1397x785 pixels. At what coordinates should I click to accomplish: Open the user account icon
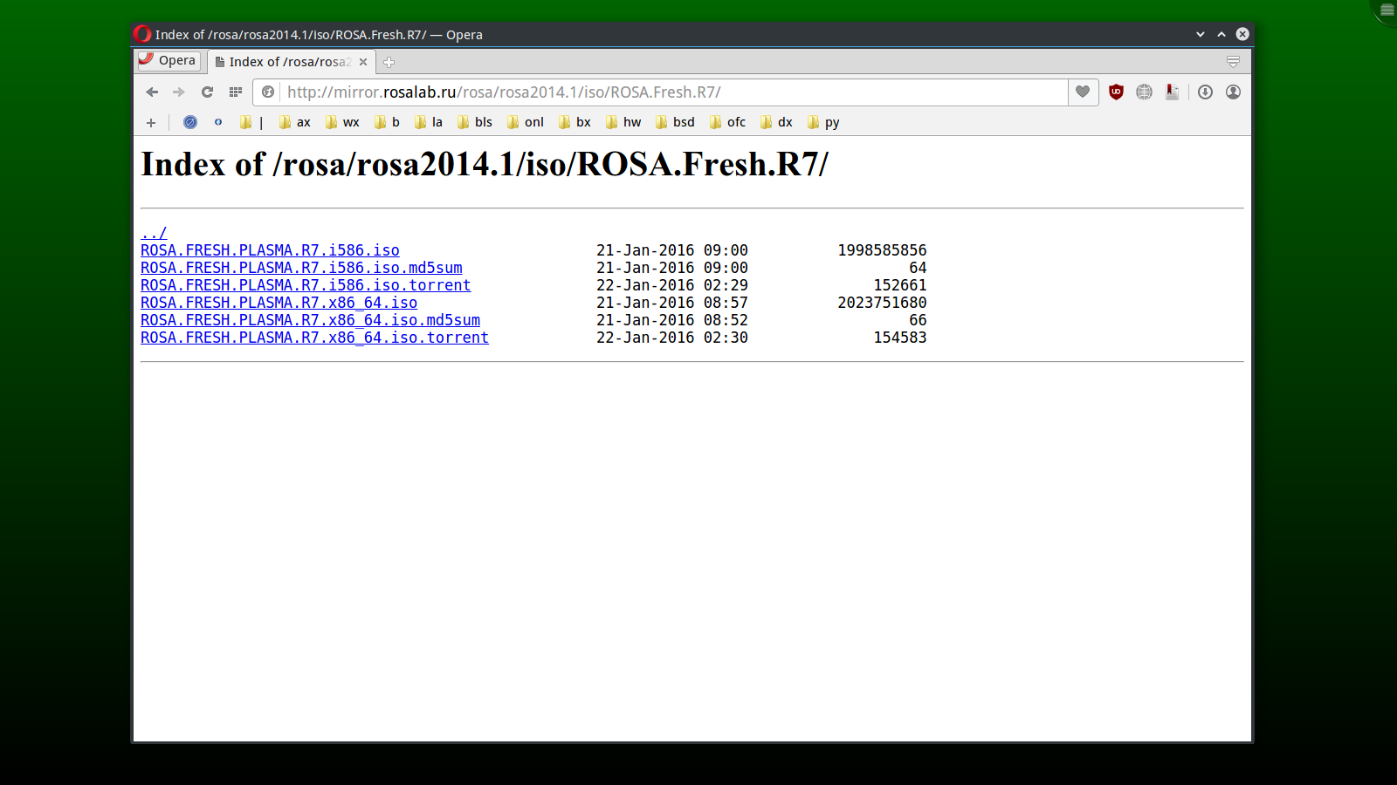coord(1233,92)
